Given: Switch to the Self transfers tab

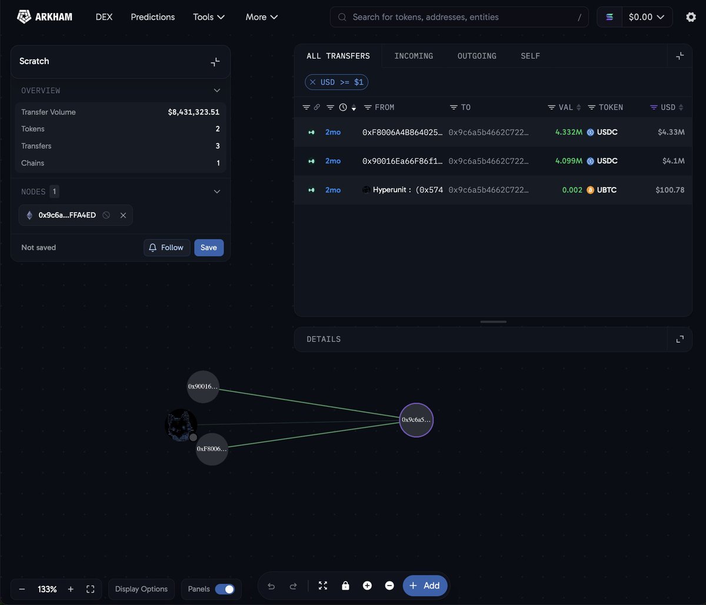Looking at the screenshot, I should click(530, 56).
